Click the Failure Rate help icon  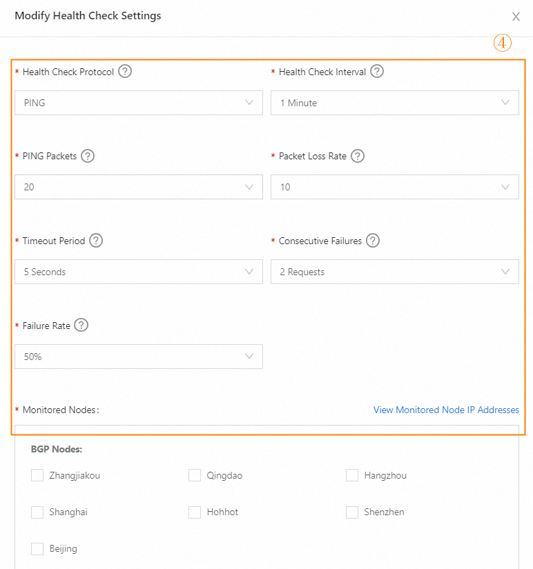tap(81, 326)
